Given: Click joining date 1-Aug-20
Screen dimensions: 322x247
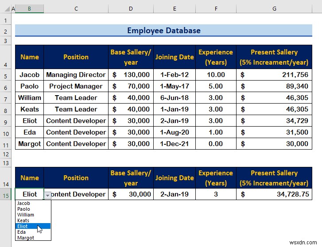Looking at the screenshot, I should [175, 132].
